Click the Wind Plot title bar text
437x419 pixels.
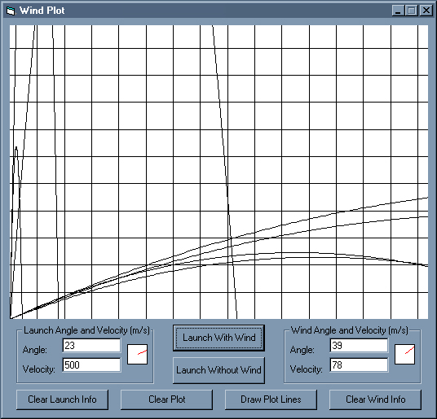(x=42, y=11)
